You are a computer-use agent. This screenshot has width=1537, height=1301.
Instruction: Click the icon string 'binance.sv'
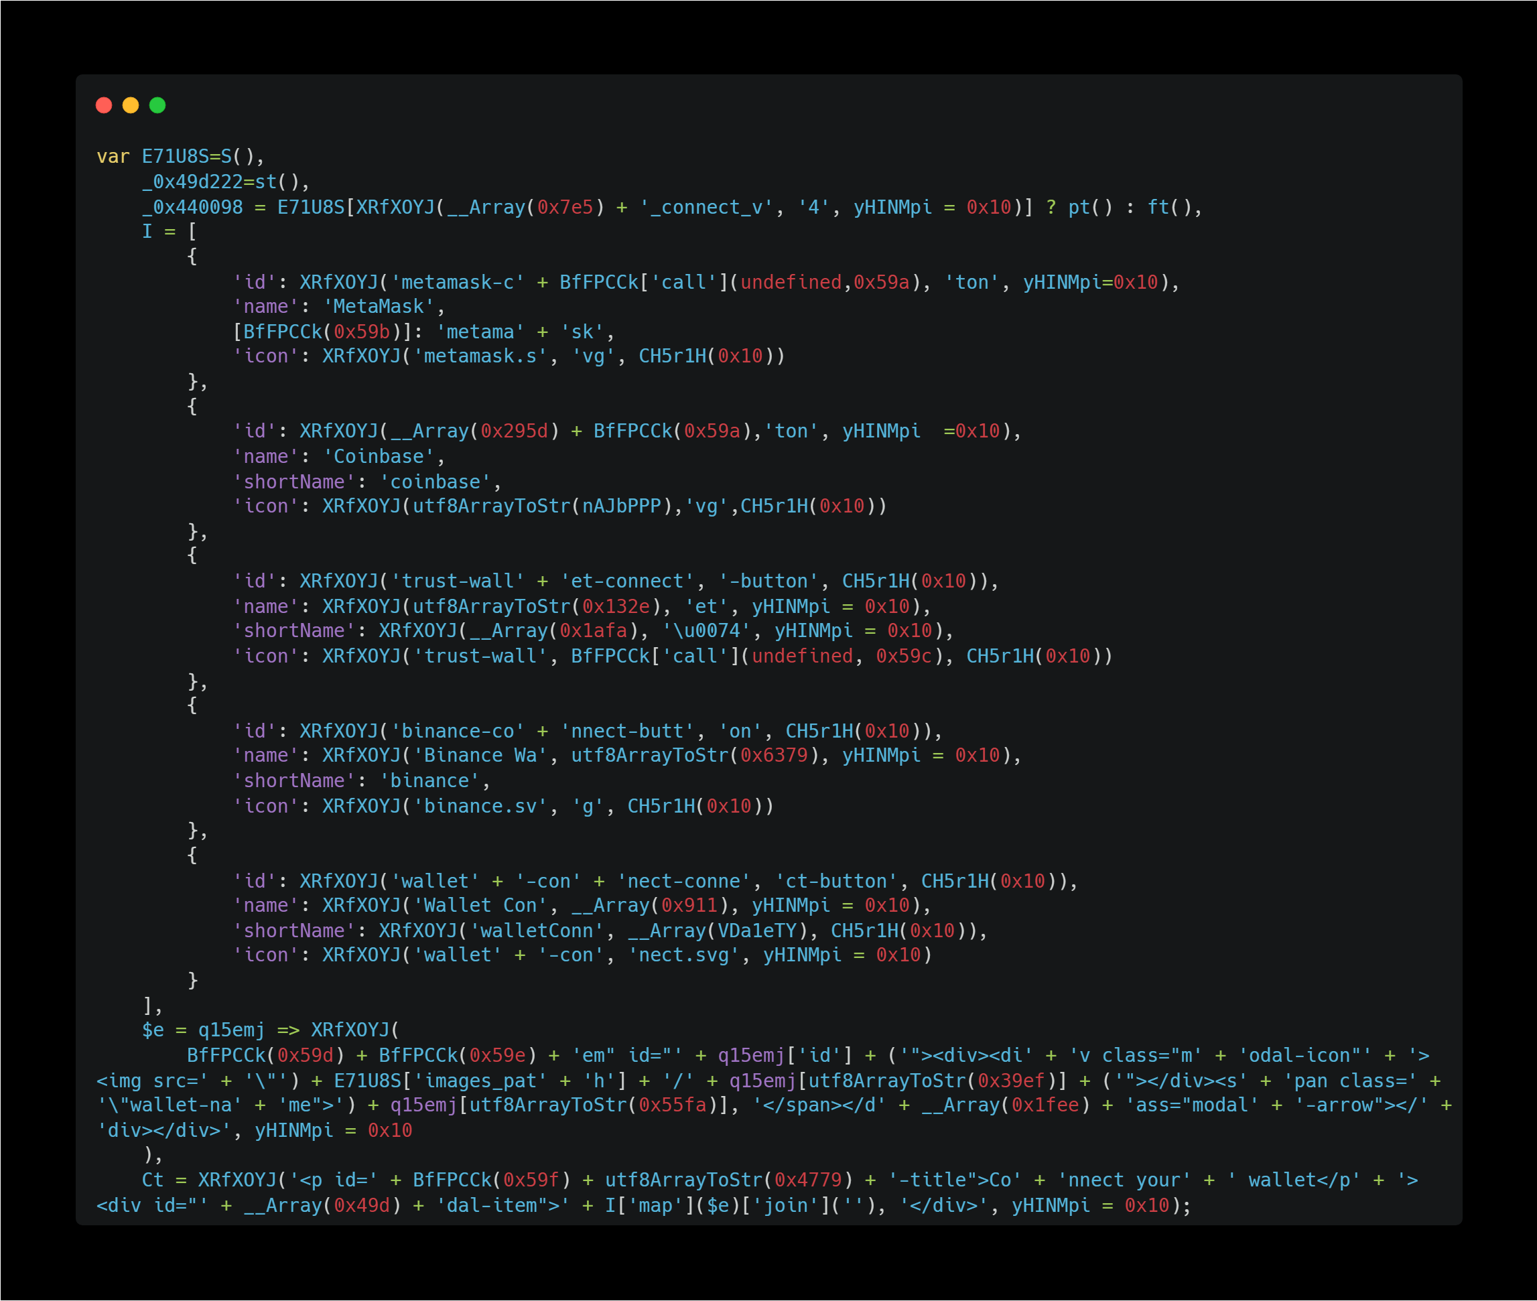pyautogui.click(x=481, y=806)
